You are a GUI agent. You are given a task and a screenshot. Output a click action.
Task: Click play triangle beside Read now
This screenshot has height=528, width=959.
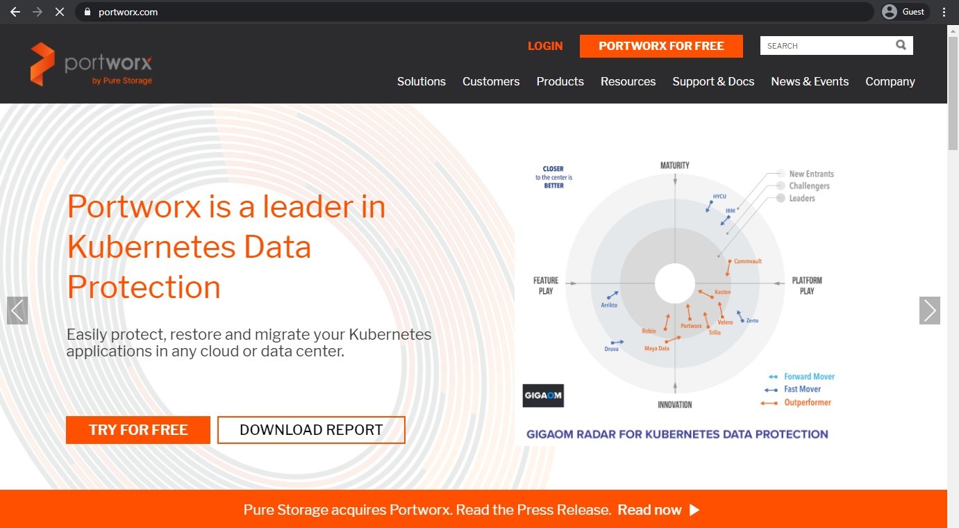pyautogui.click(x=694, y=510)
